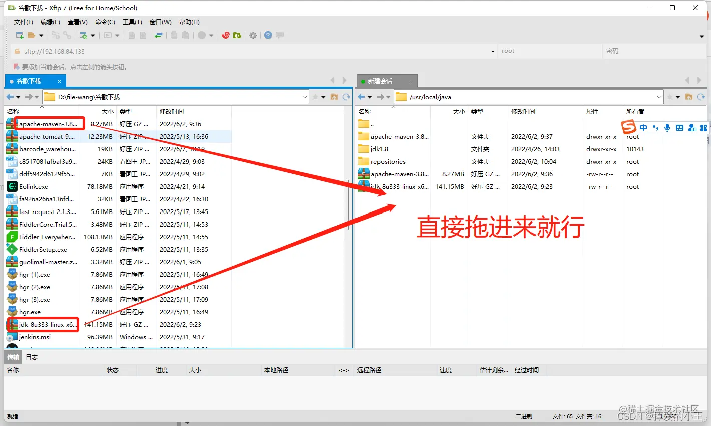Click the Sogou S logo icon
Screen dimensions: 711x426
coord(629,127)
